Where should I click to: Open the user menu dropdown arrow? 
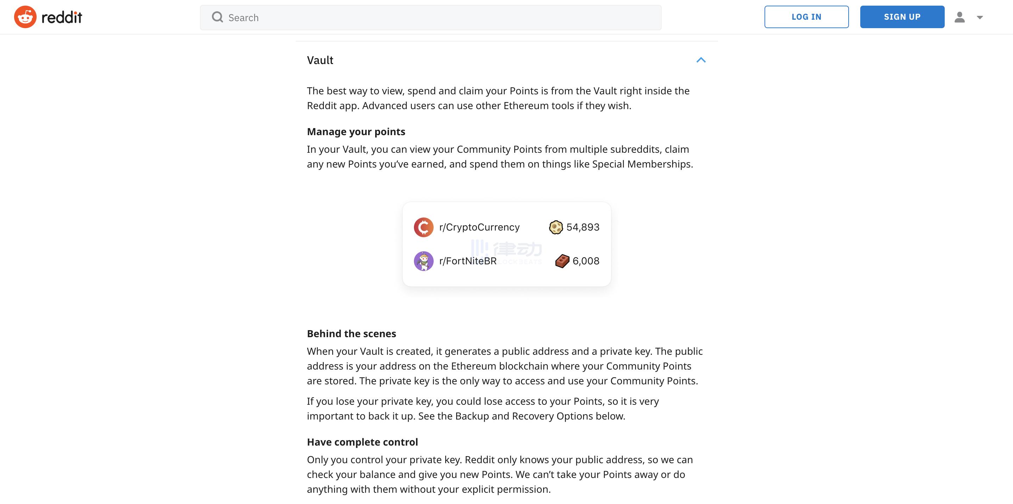980,17
